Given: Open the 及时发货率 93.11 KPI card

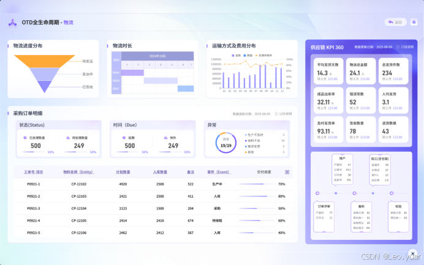Looking at the screenshot, I should 328,130.
